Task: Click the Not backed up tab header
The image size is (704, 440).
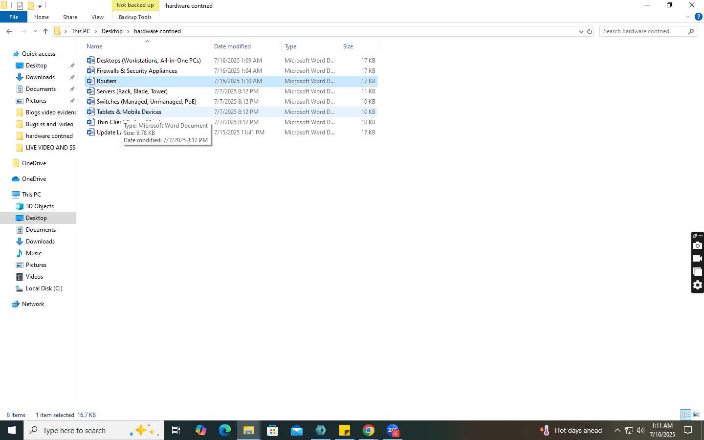Action: pos(135,5)
